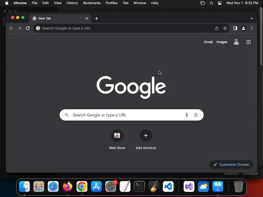
Task: Open the Bookmarks menu
Action: pos(92,3)
